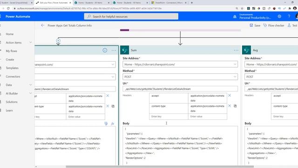Click the Avg action title

(x=255, y=50)
